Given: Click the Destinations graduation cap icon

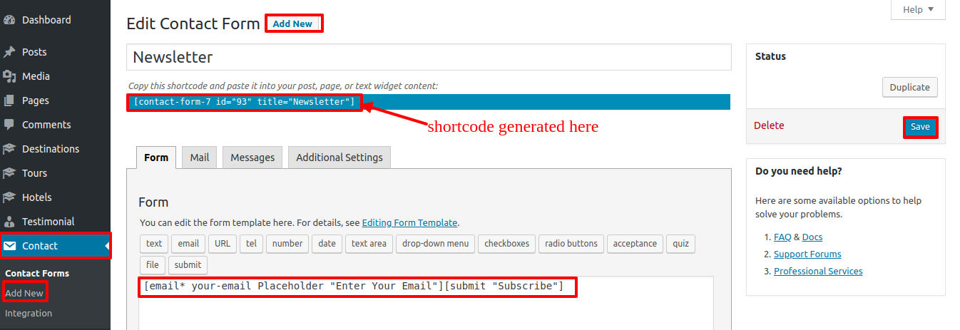Looking at the screenshot, I should (x=9, y=149).
